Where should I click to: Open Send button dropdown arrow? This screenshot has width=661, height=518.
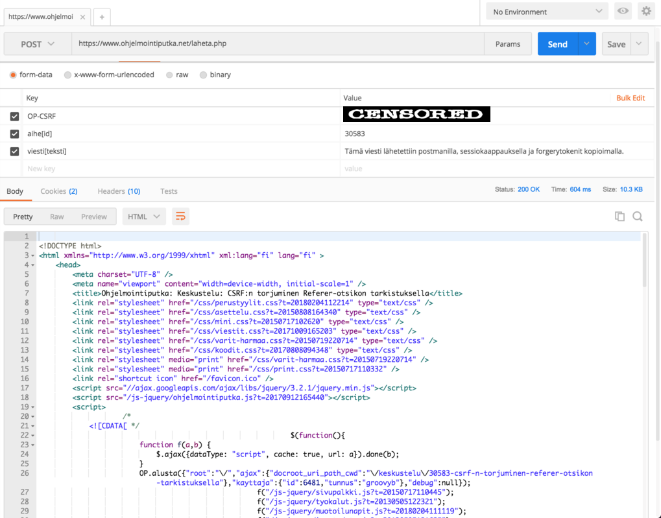tap(587, 44)
